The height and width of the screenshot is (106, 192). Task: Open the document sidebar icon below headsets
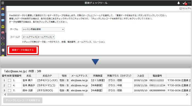(3, 50)
